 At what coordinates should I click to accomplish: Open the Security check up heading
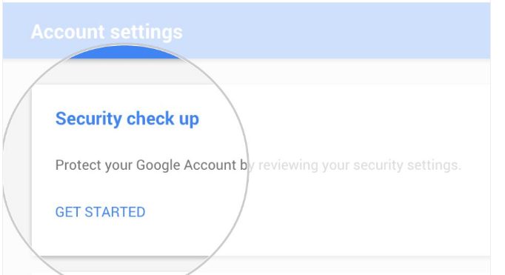click(x=127, y=119)
